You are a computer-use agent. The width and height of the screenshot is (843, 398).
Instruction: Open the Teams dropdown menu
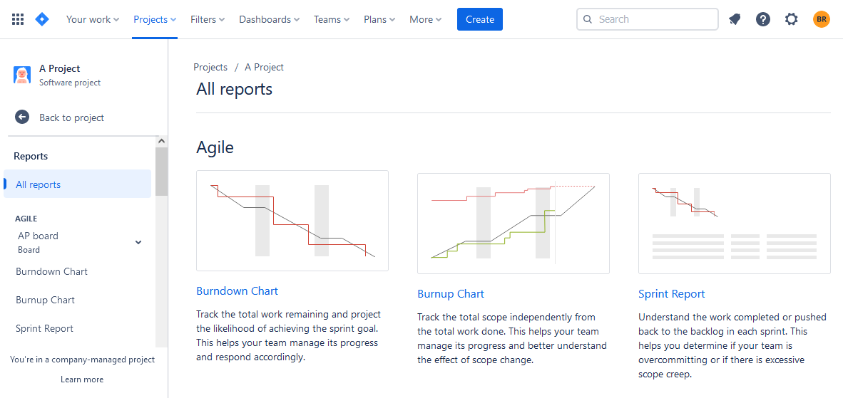pyautogui.click(x=332, y=19)
